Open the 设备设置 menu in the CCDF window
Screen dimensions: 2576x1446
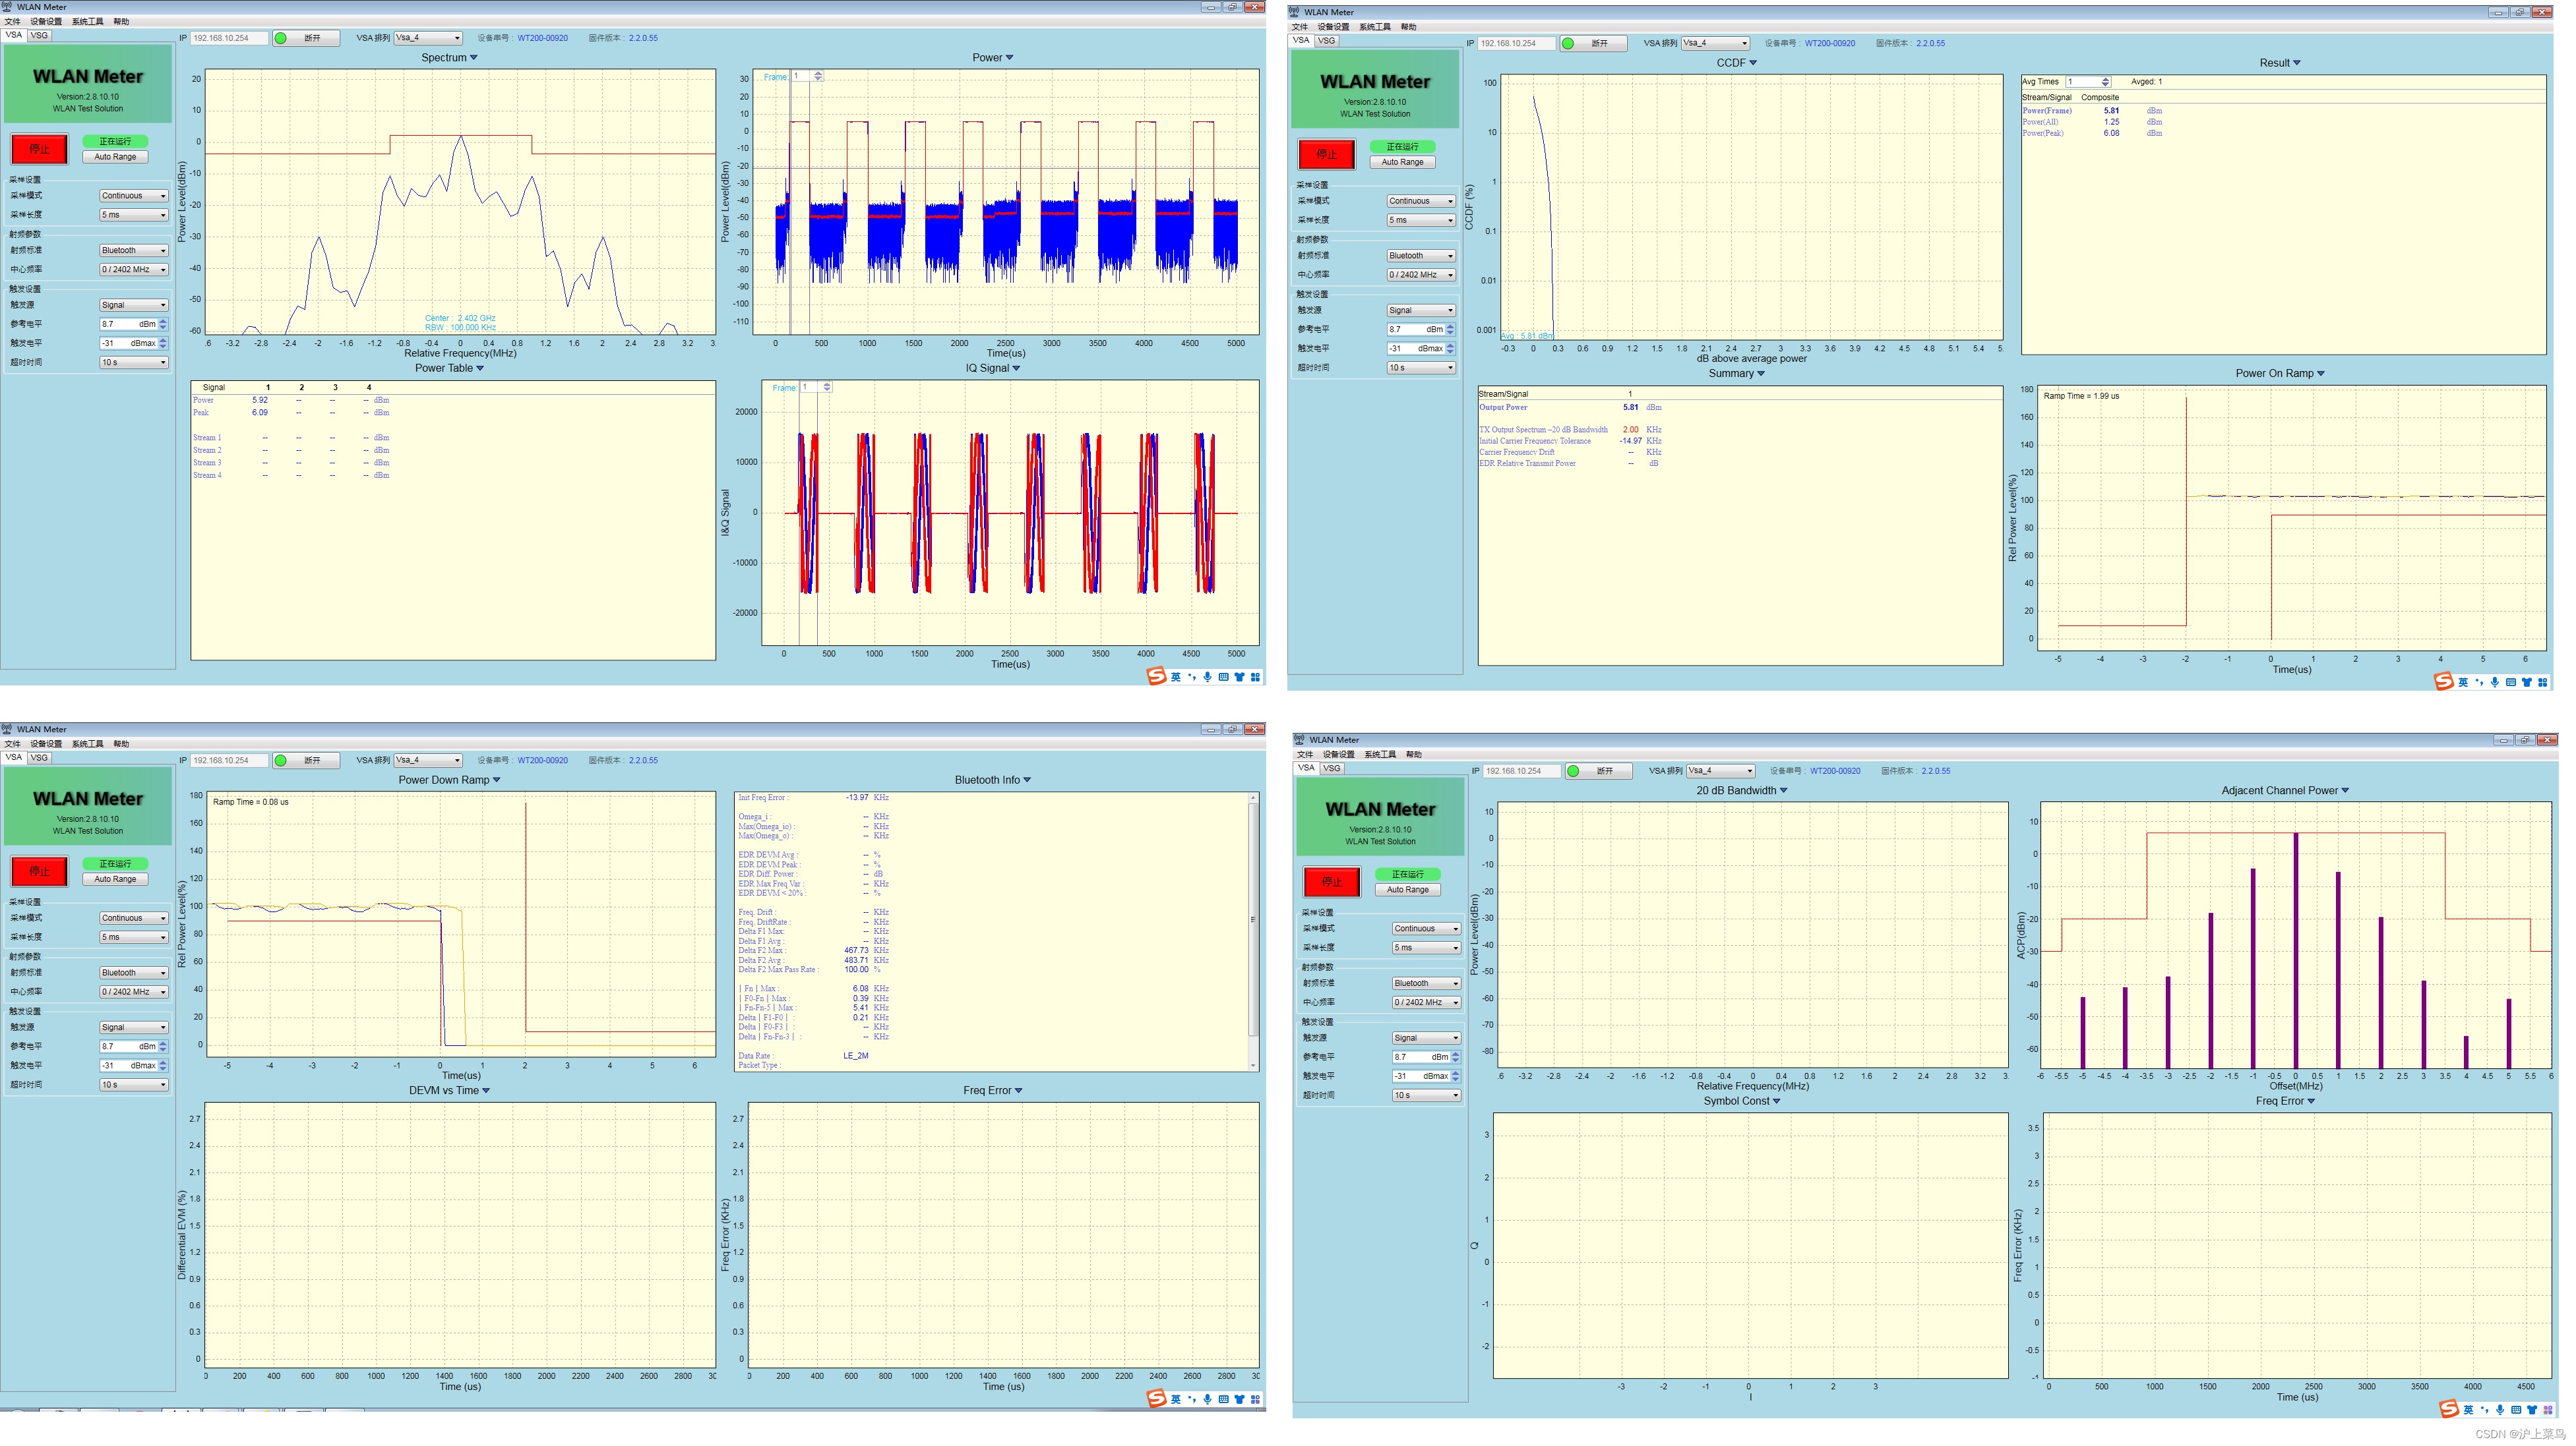click(x=1333, y=27)
